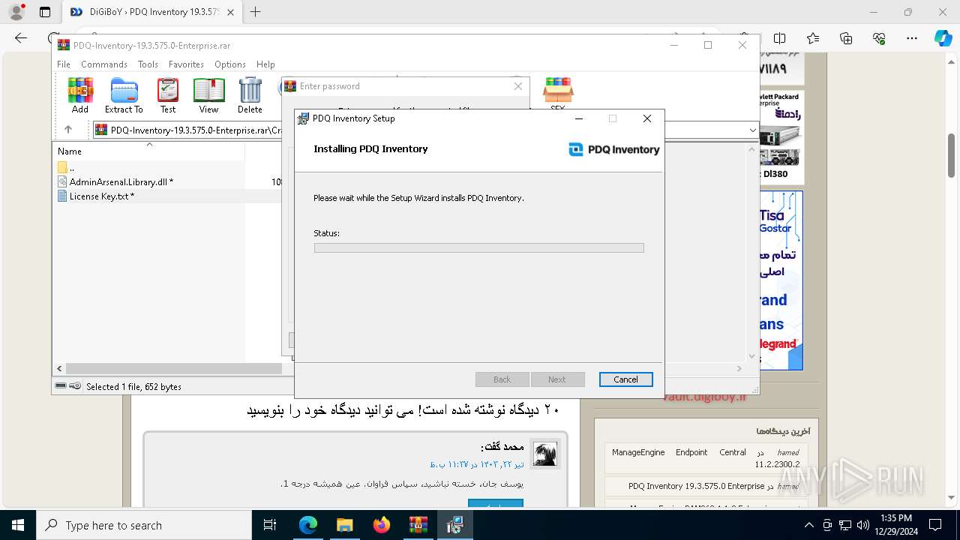Viewport: 960px width, 540px height.
Task: Open Firefox from the taskbar
Action: pos(382,526)
